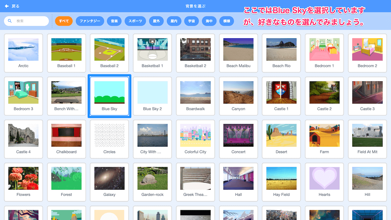Viewport: 391px width, 220px height.
Task: Open the Garden-rock backdrop
Action: [x=152, y=182]
